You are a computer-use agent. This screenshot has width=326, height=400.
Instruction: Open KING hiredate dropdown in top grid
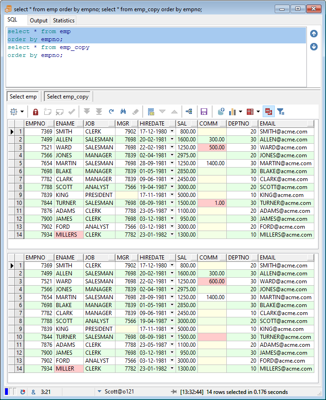coord(172,195)
